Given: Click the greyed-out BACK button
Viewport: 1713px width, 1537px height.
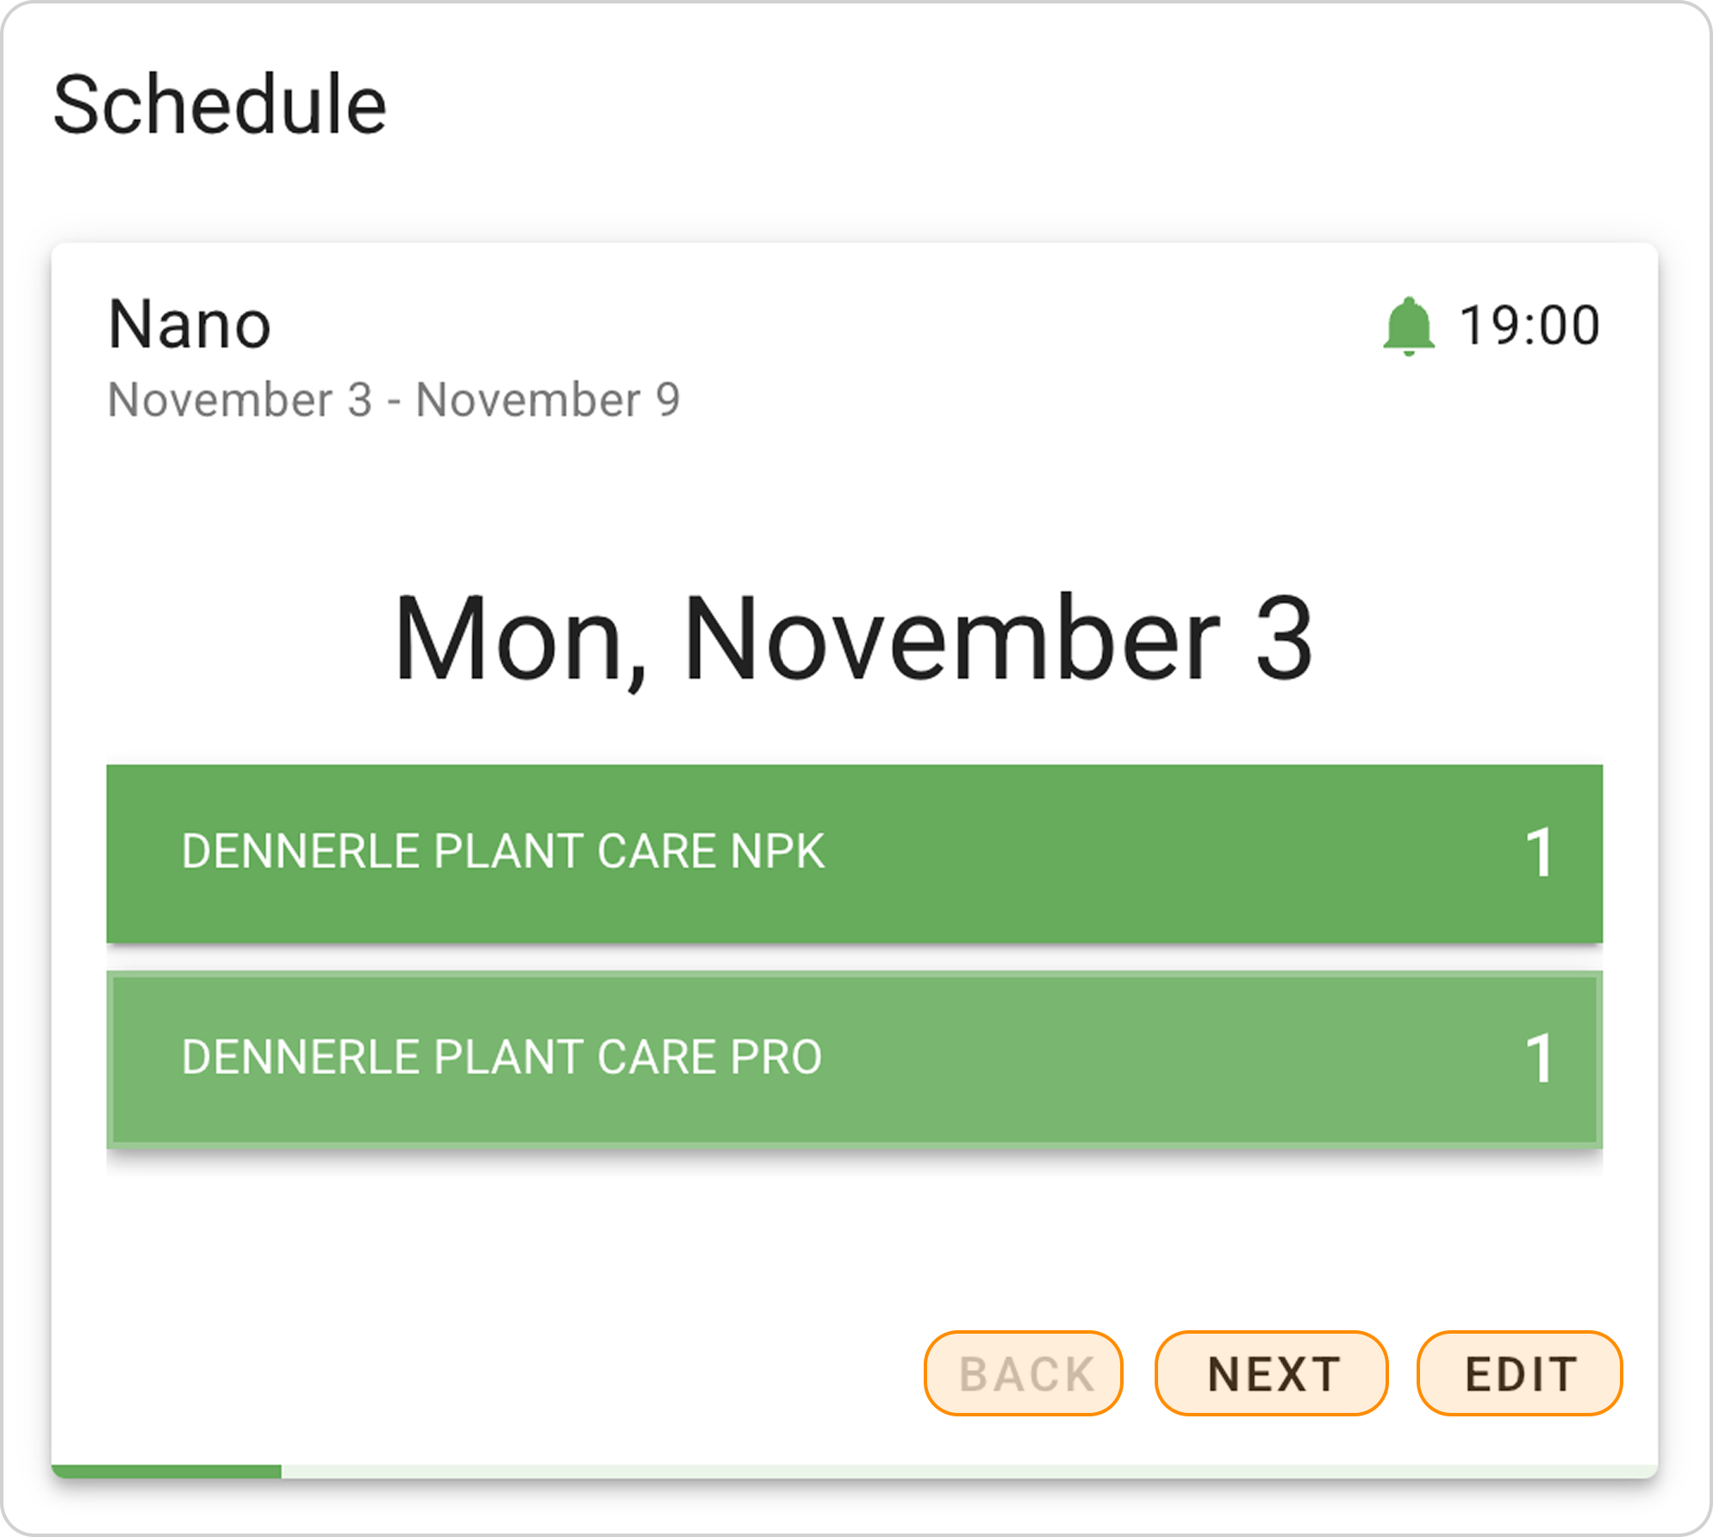Looking at the screenshot, I should pos(1023,1373).
